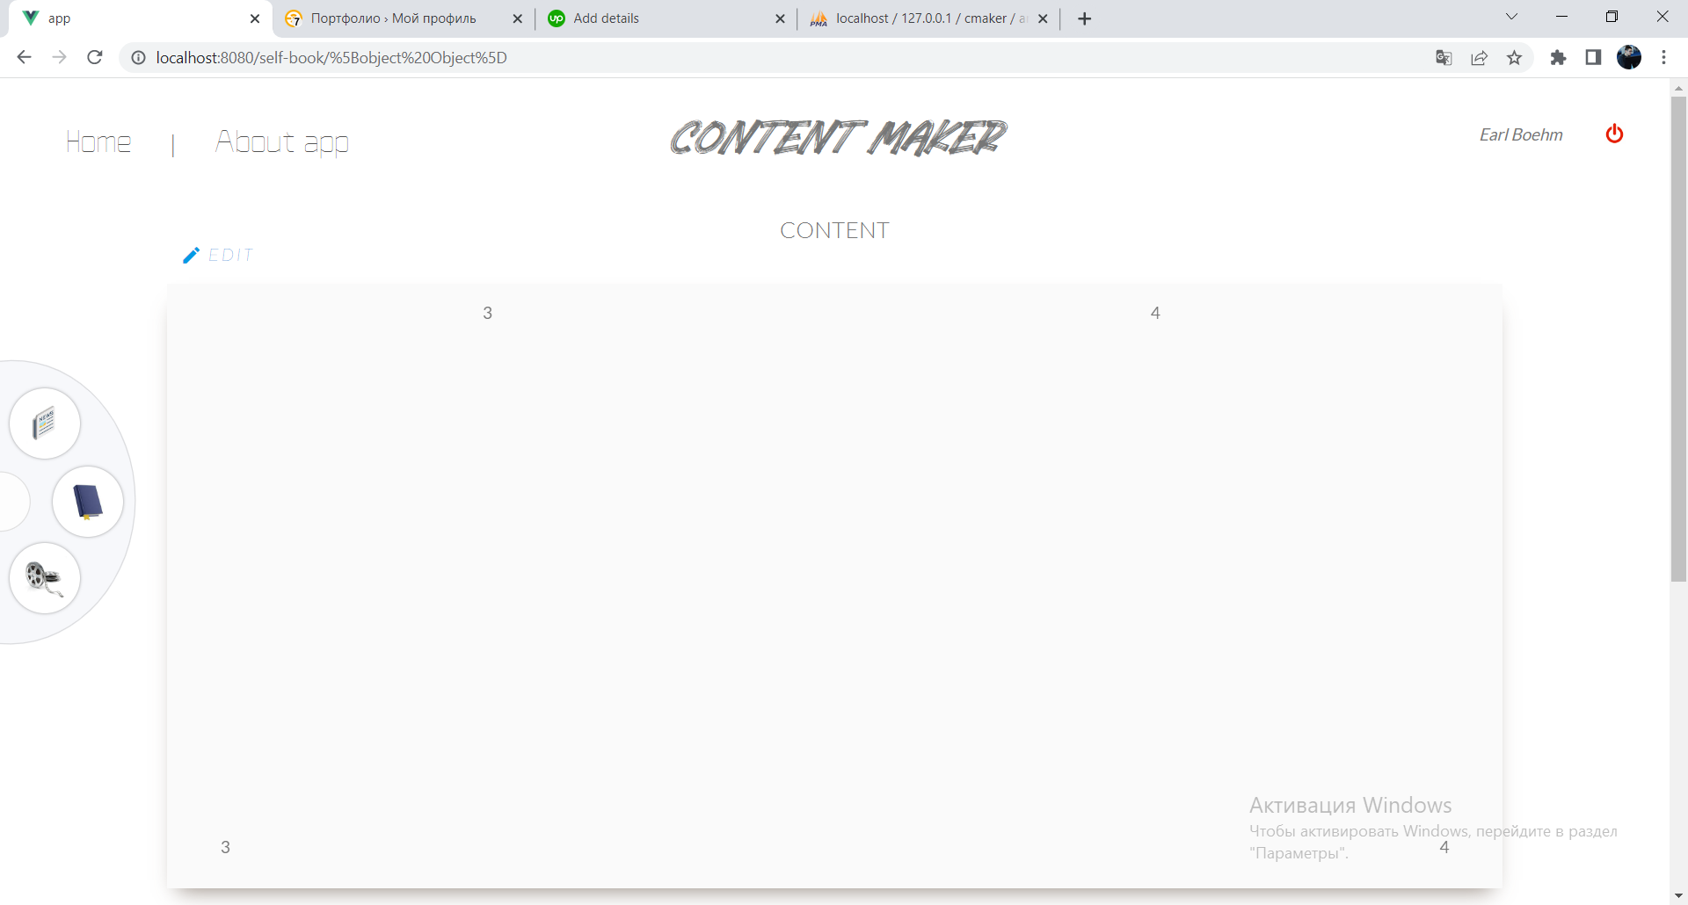The width and height of the screenshot is (1688, 905).
Task: Select the 'app' browser tab
Action: tap(141, 18)
